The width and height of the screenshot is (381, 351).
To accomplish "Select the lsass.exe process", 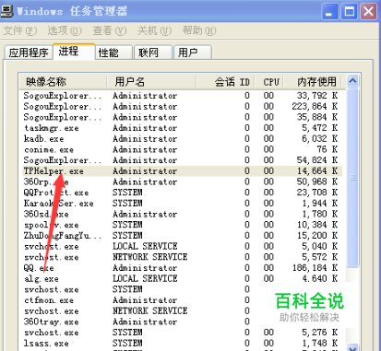I will tap(182, 343).
